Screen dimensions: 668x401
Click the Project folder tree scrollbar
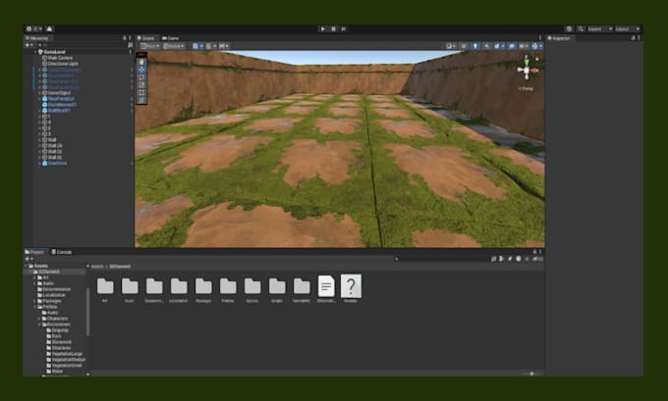click(x=88, y=311)
